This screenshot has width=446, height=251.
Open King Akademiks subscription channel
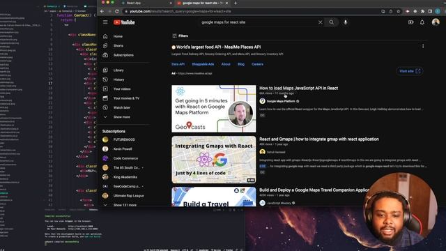coord(125,177)
